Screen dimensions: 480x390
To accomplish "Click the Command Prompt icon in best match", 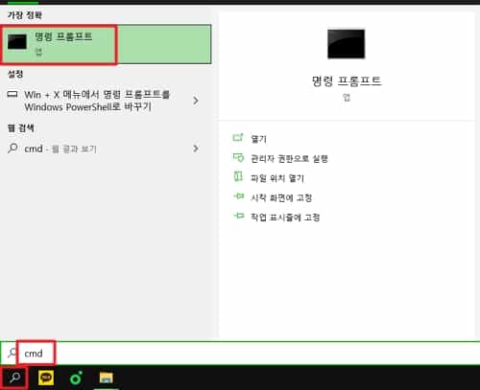I will coord(17,42).
